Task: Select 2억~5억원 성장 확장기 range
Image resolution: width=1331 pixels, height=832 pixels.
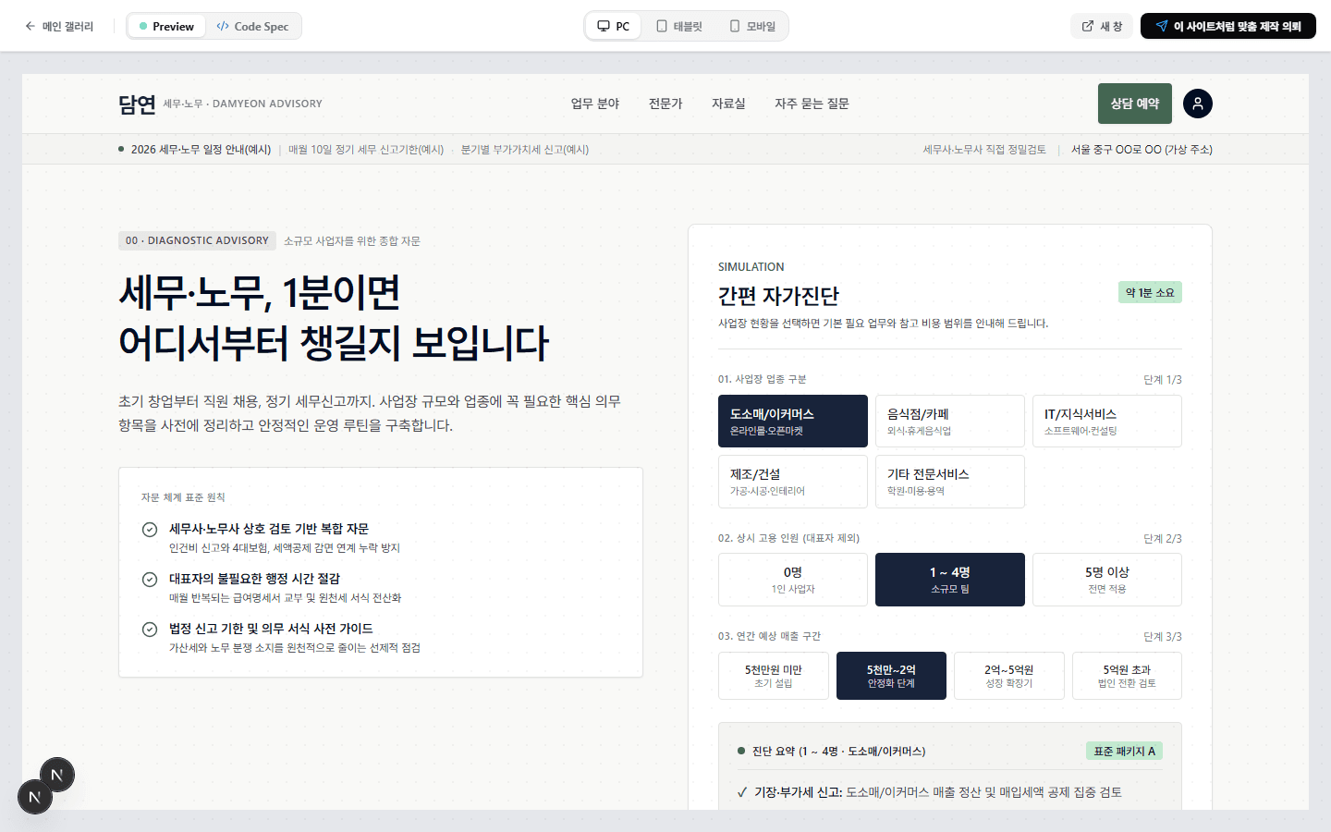Action: click(1009, 676)
